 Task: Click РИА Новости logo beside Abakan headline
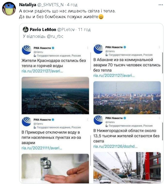point(98,49)
